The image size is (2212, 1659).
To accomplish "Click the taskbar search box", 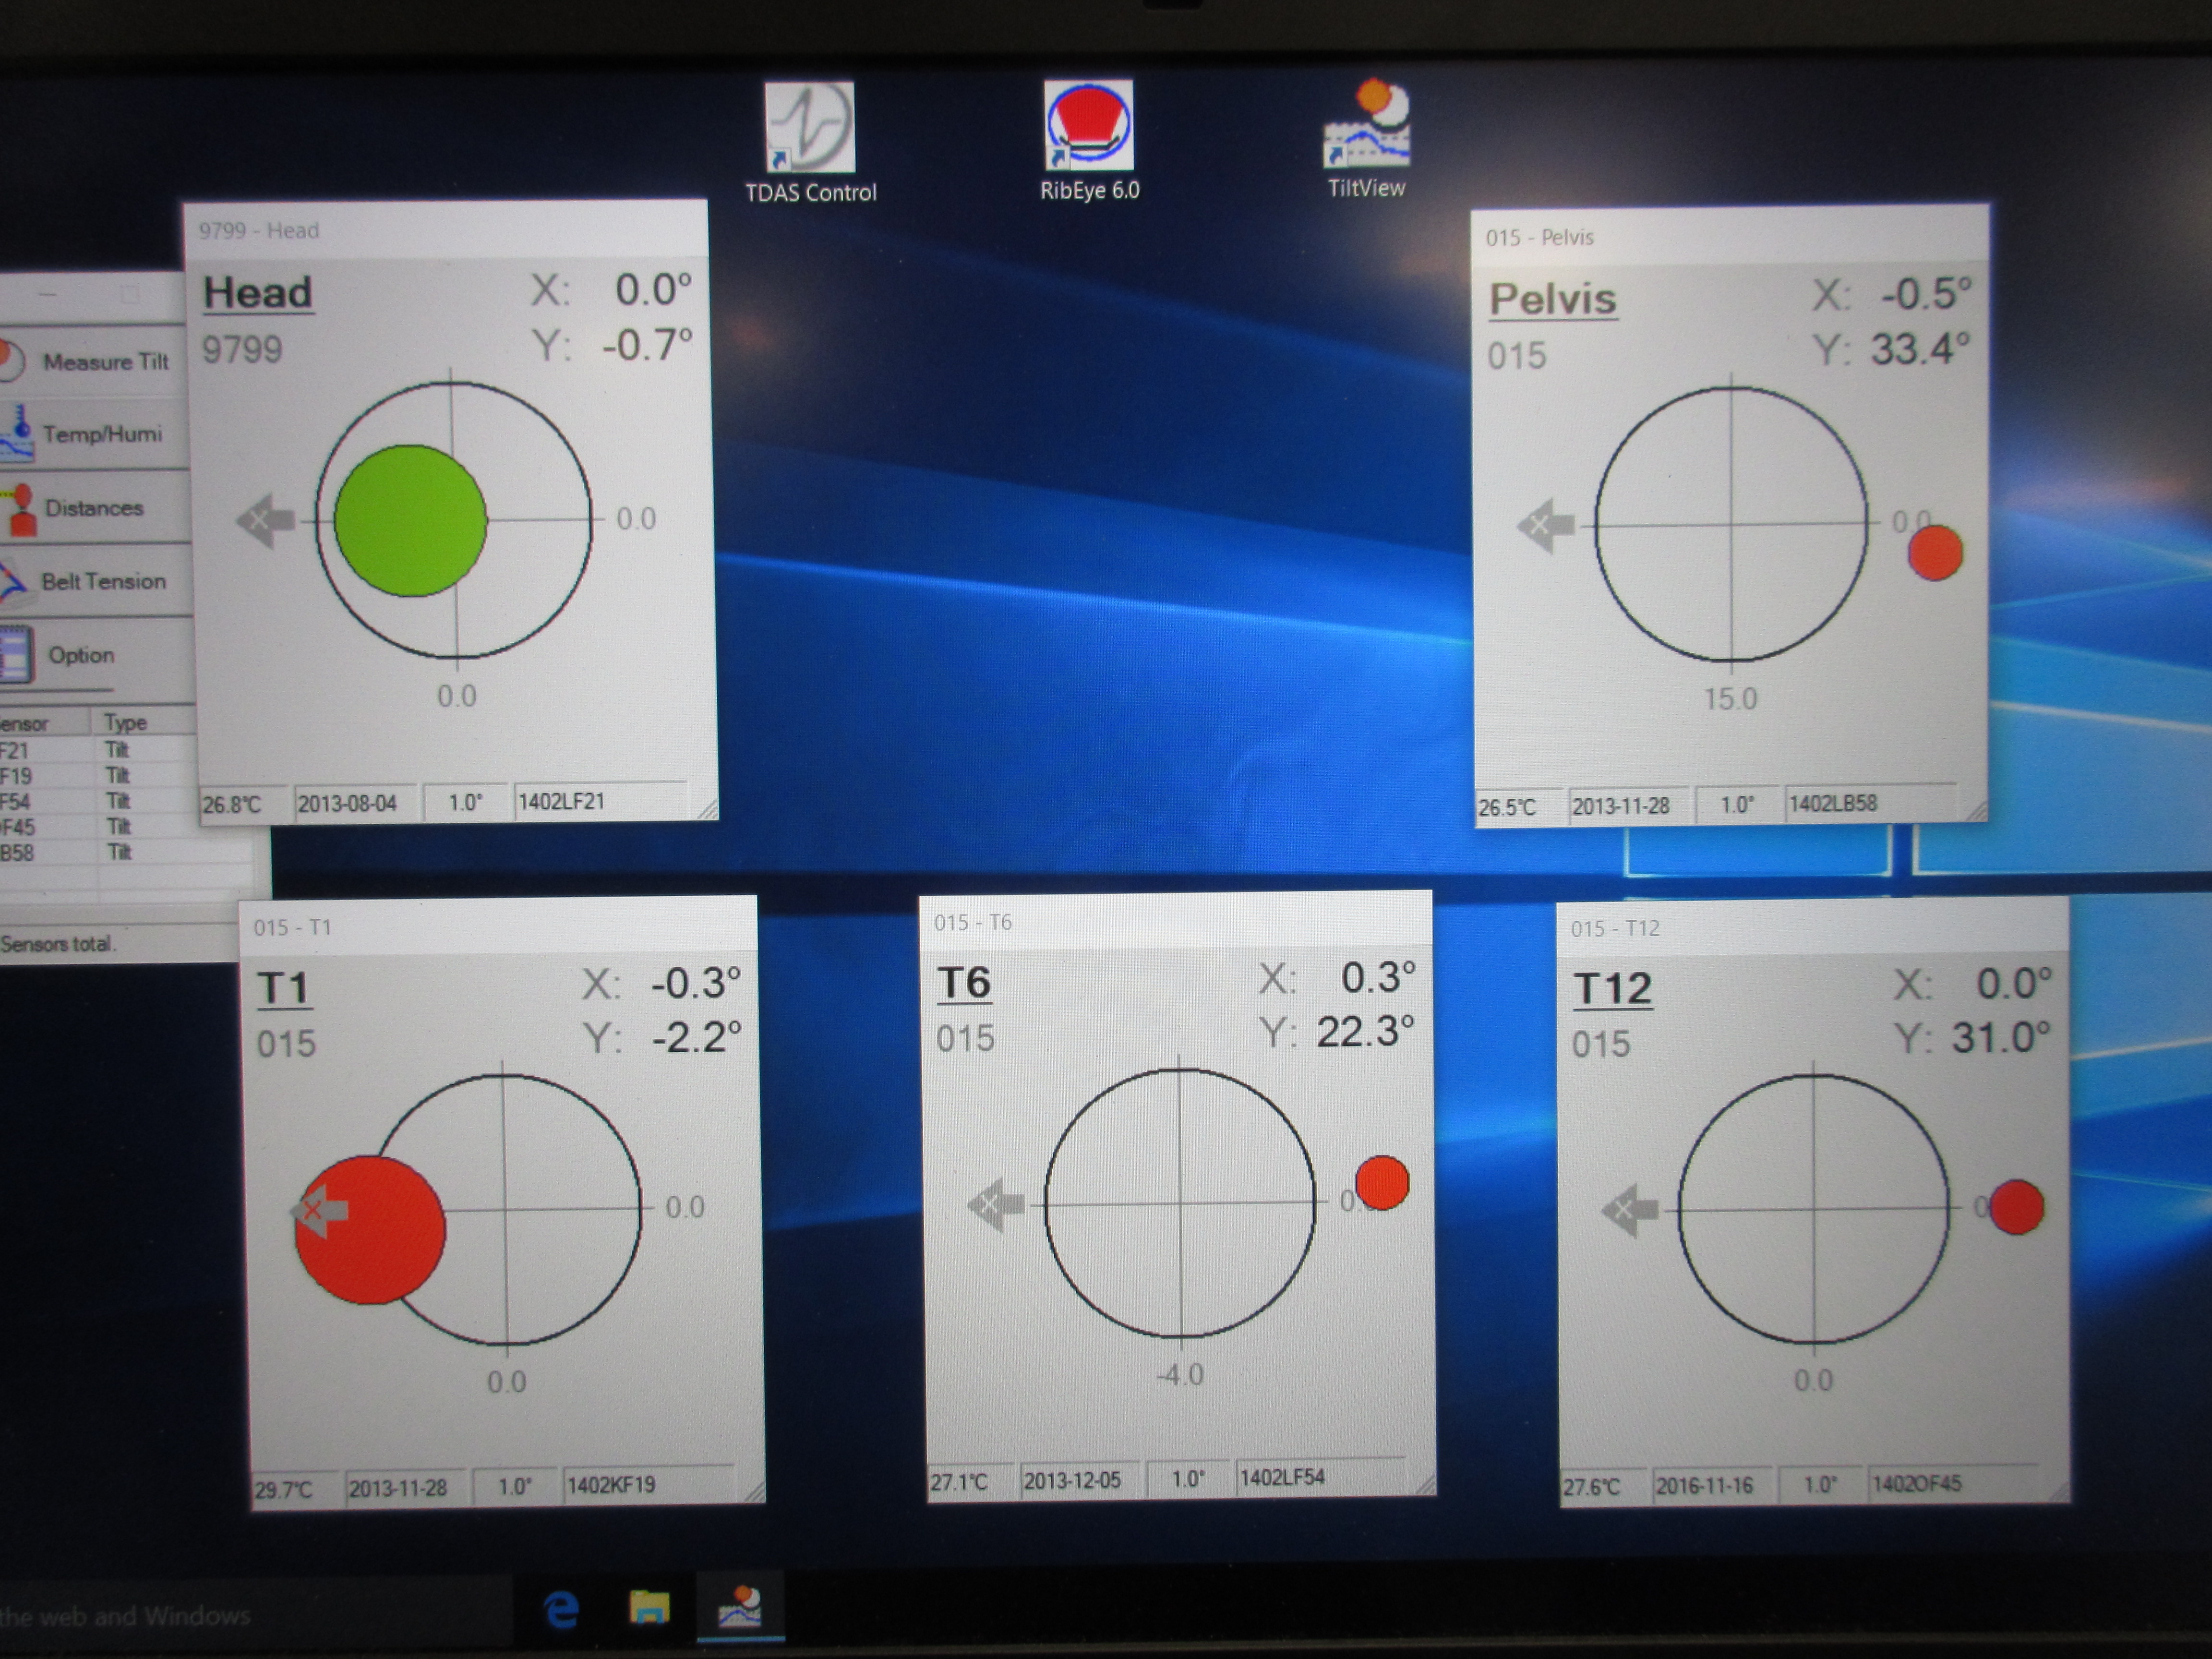I will [255, 1615].
